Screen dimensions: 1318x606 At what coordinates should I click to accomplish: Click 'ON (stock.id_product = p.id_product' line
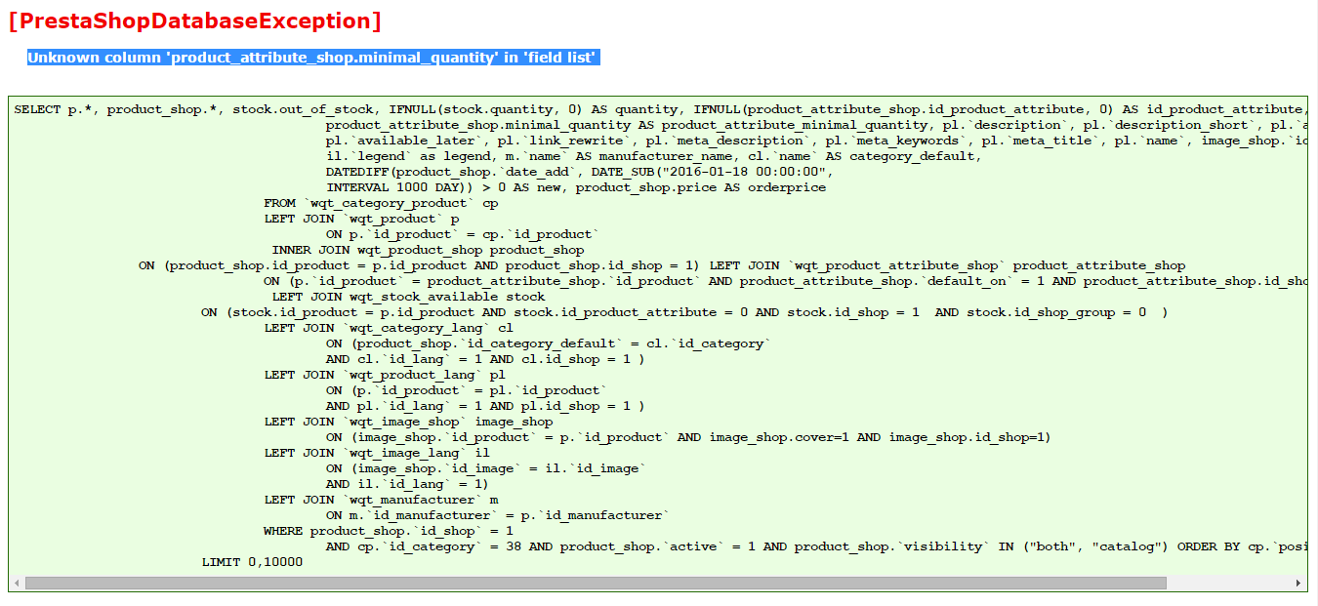pyautogui.click(x=685, y=312)
